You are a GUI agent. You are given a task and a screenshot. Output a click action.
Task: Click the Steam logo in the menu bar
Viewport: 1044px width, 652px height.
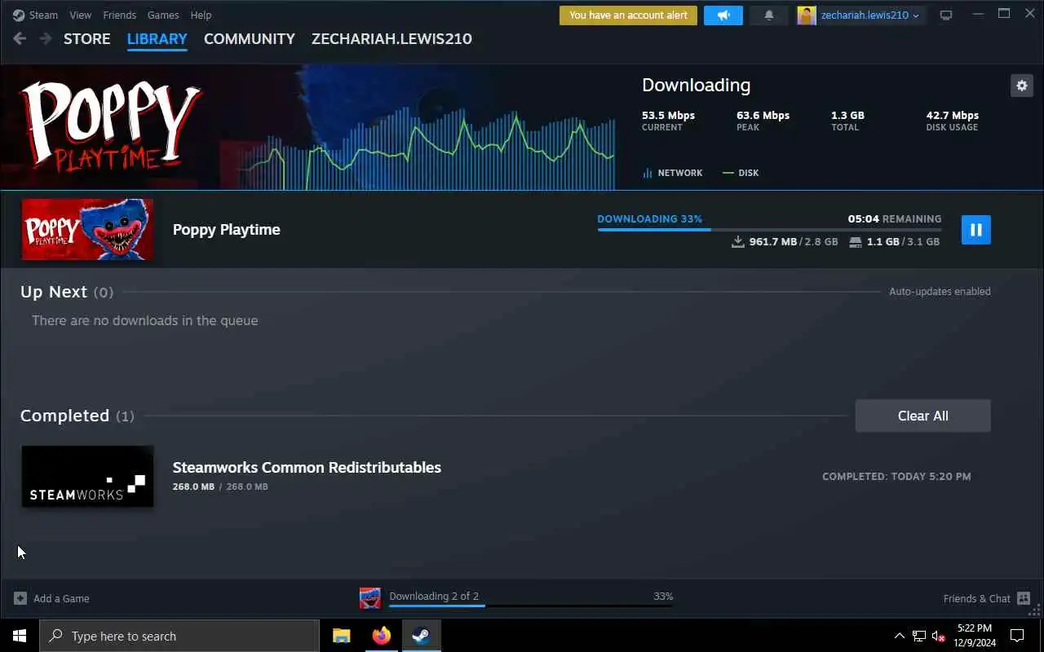(19, 15)
